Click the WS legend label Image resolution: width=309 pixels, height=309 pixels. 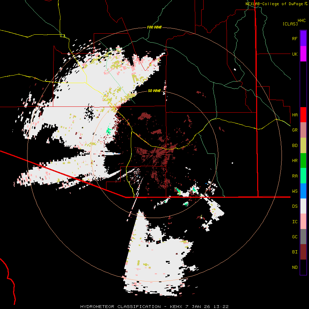coord(295,191)
